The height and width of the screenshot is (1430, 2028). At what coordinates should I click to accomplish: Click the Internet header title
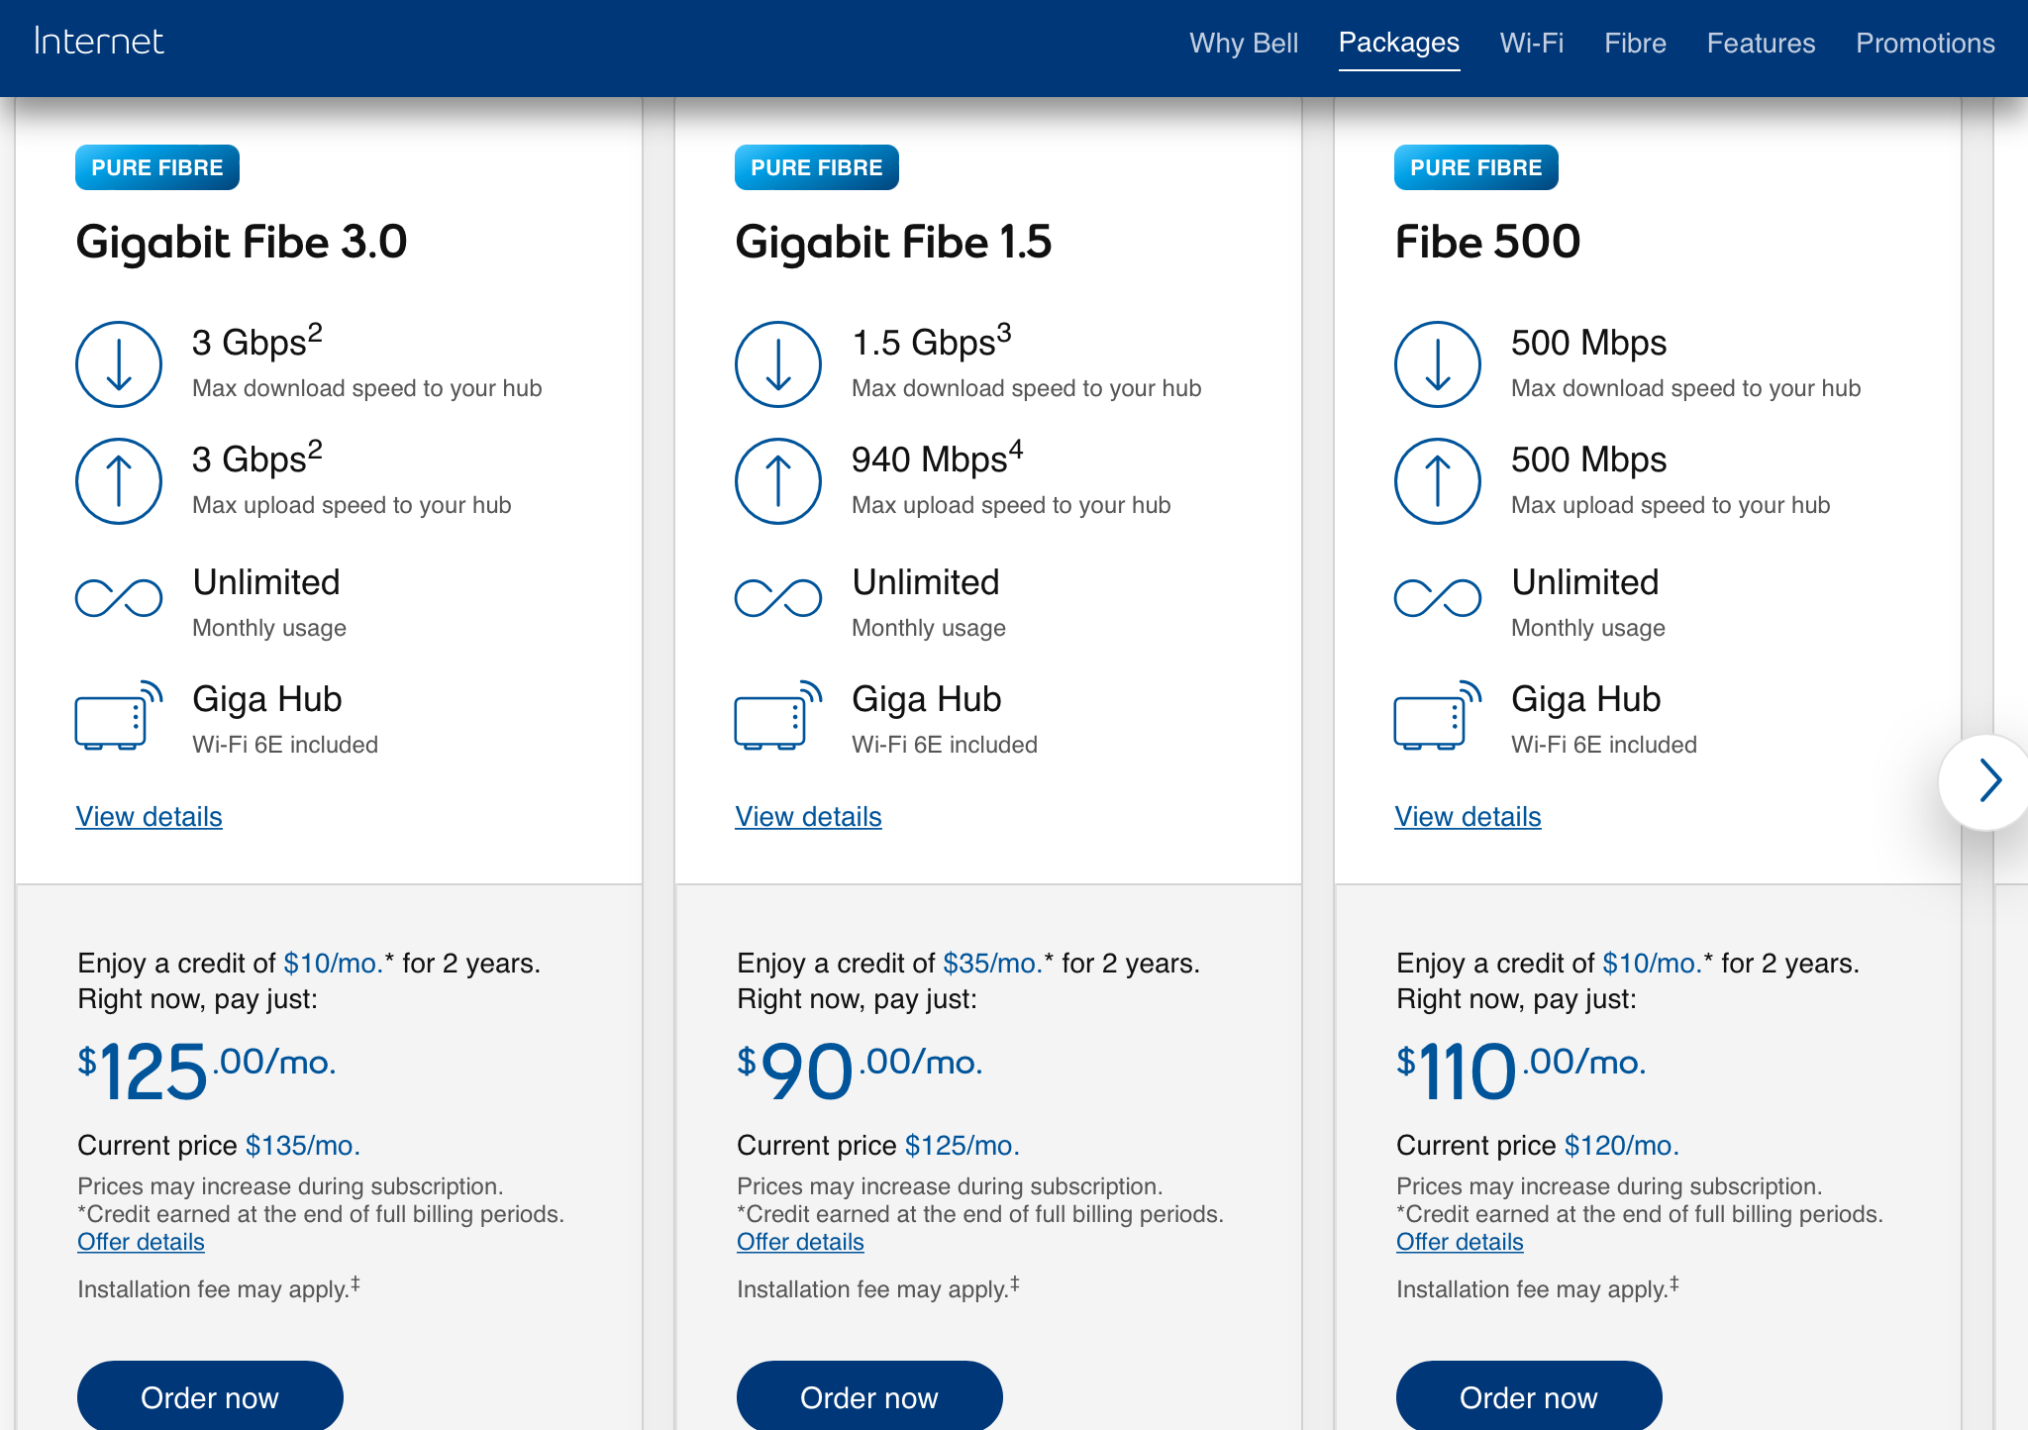point(98,42)
